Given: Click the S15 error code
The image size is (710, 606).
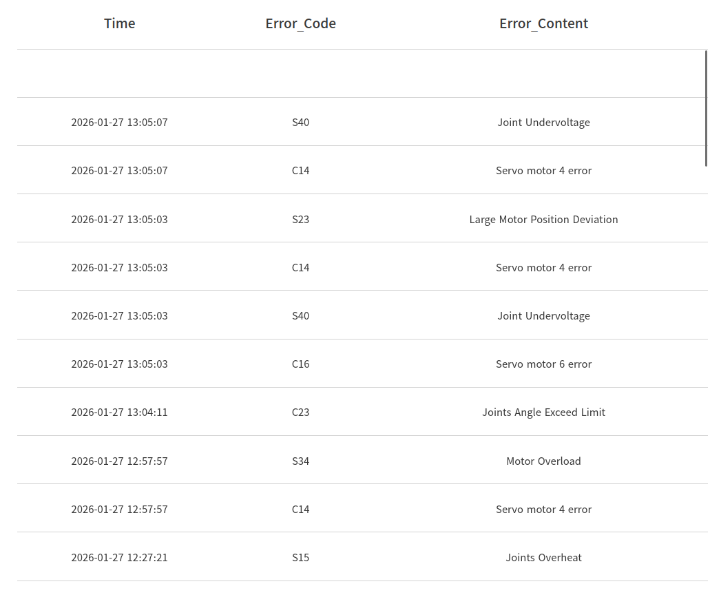Looking at the screenshot, I should coord(300,558).
